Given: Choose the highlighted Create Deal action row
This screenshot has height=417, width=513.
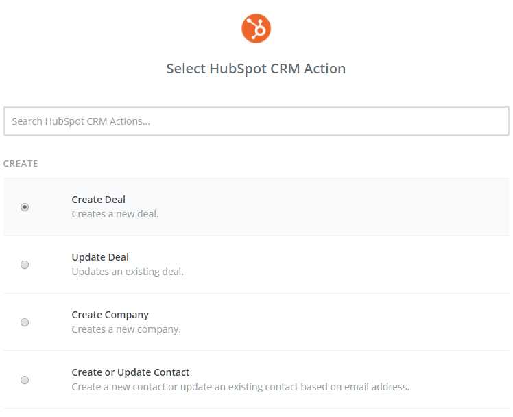Looking at the screenshot, I should pyautogui.click(x=256, y=206).
